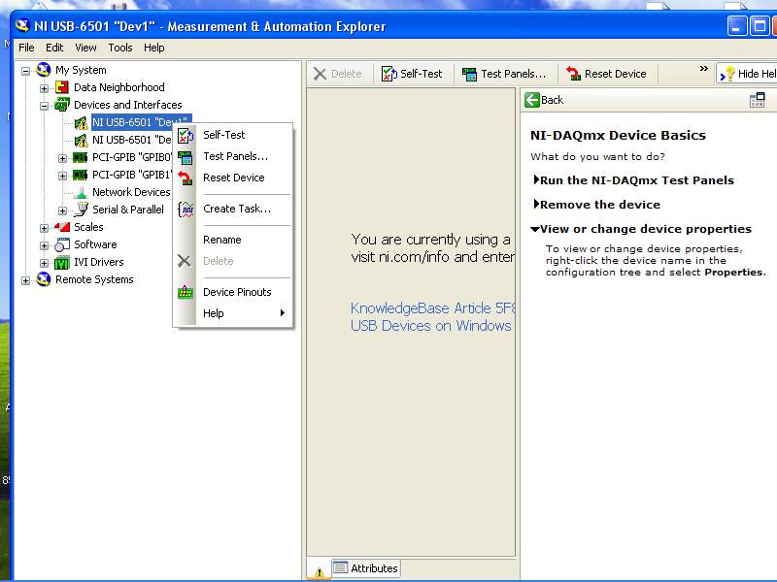Image resolution: width=777 pixels, height=582 pixels.
Task: Click the green Back arrow icon
Action: (x=531, y=100)
